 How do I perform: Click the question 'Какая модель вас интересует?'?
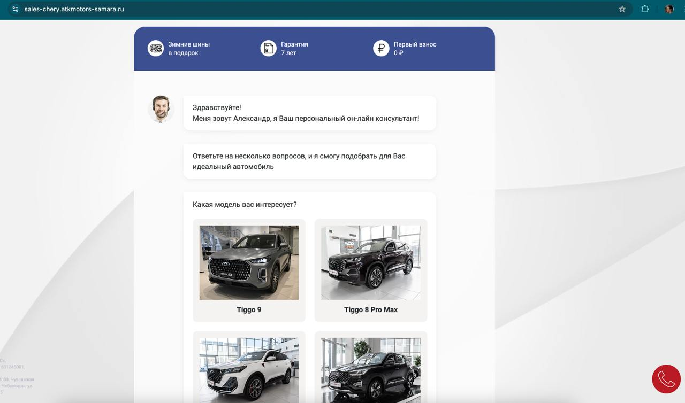tap(245, 205)
